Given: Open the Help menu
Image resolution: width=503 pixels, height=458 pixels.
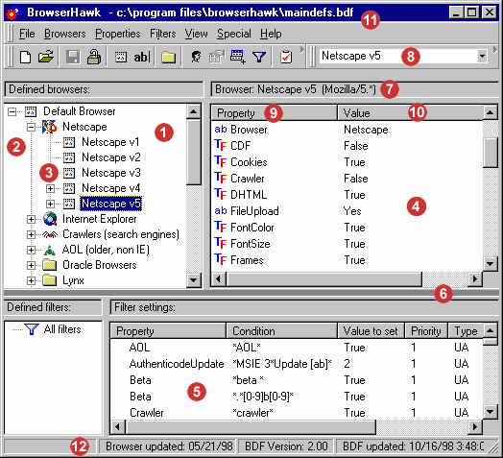Looking at the screenshot, I should coord(271,34).
